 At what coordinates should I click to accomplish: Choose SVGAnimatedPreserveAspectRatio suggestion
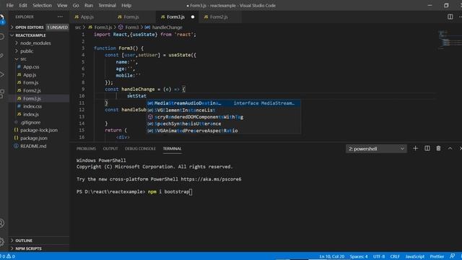click(224, 131)
